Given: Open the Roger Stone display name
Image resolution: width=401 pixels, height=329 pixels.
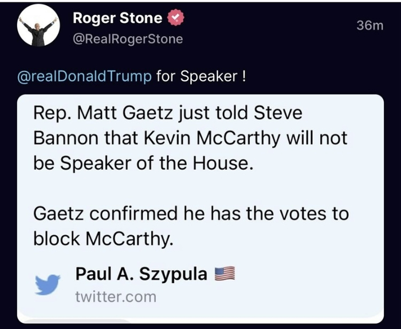Looking at the screenshot, I should [117, 18].
